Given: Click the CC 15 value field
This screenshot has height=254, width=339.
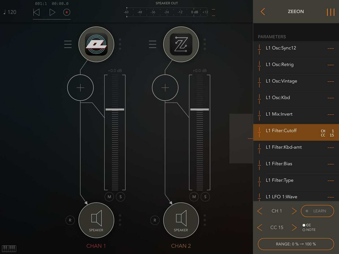Looking at the screenshot, I should [277, 227].
